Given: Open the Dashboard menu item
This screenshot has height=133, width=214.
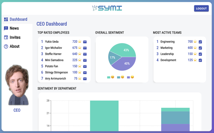Looking at the screenshot, I should 17,19.
